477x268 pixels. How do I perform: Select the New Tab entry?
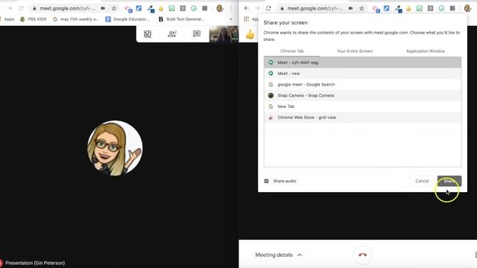pyautogui.click(x=362, y=106)
